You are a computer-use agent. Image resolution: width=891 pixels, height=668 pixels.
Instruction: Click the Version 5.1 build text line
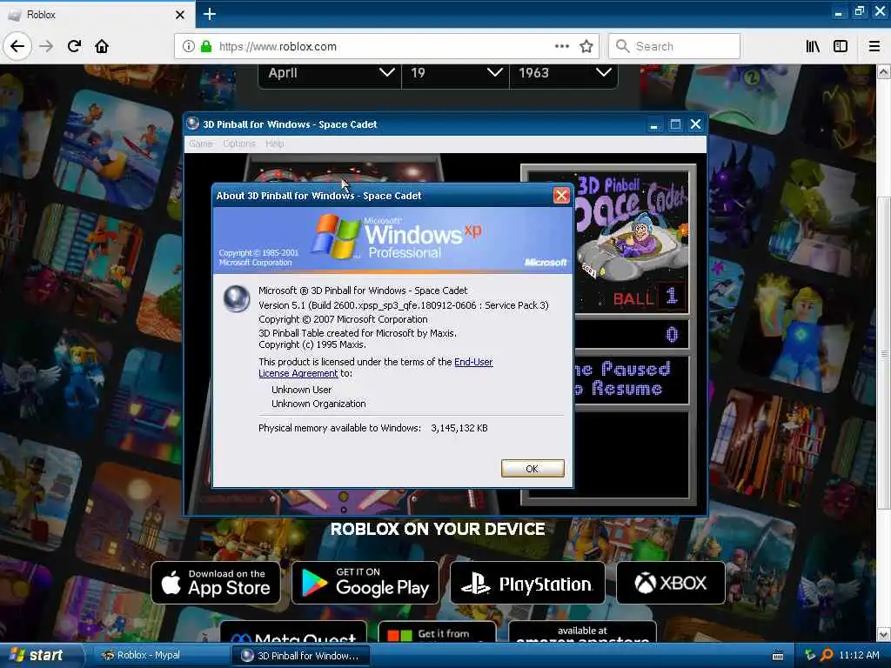coord(404,305)
